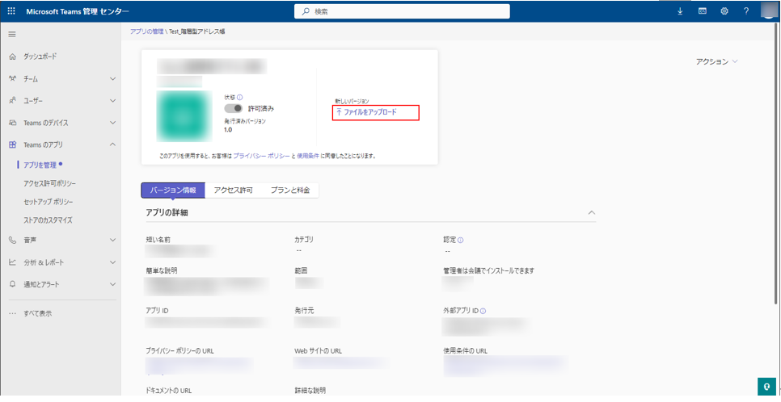The image size is (781, 402).
Task: Open the 使用条件 link
Action: tap(308, 156)
